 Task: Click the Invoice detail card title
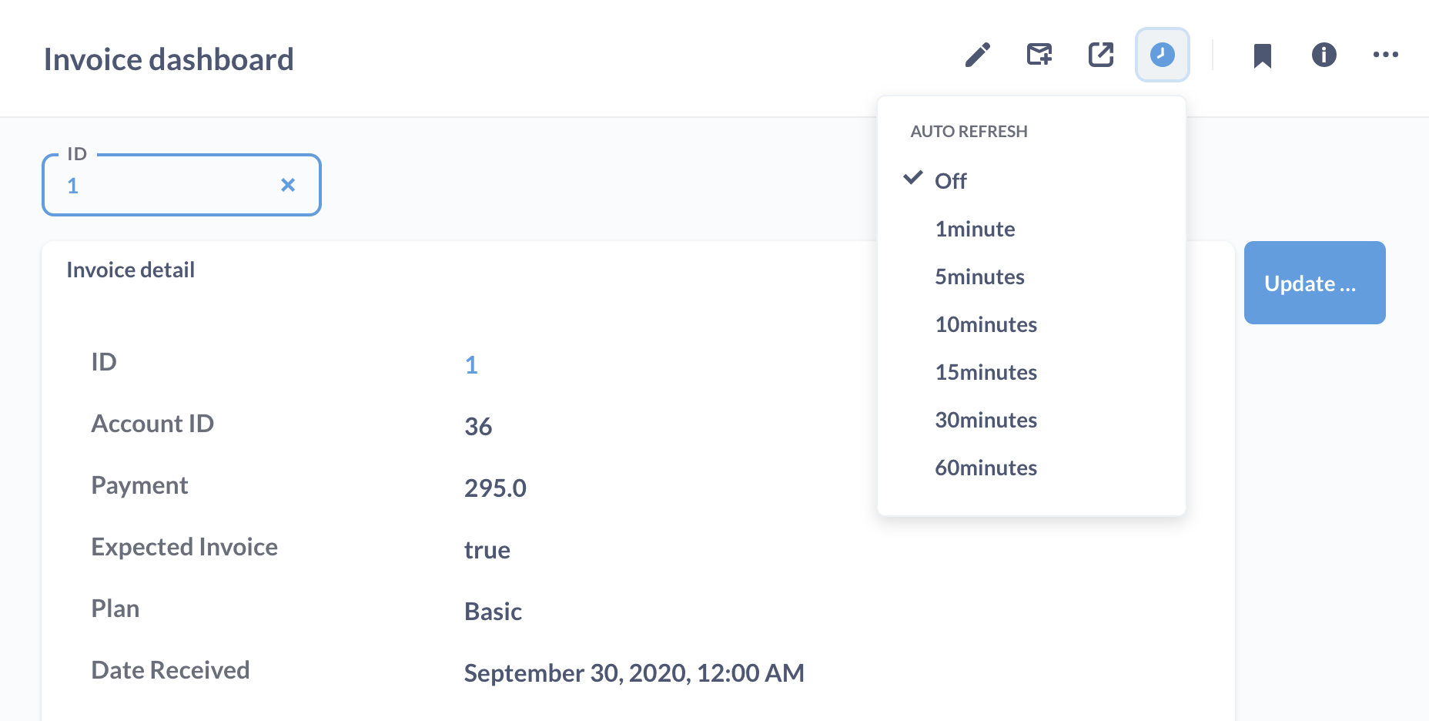(x=130, y=270)
